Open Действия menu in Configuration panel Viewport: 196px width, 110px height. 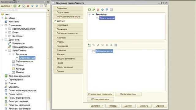[6, 6]
